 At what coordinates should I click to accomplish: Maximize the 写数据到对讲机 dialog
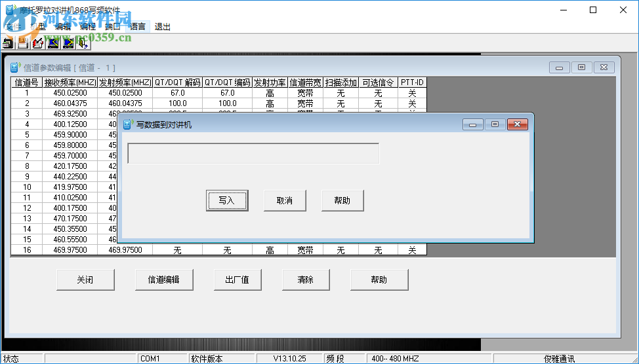[495, 124]
